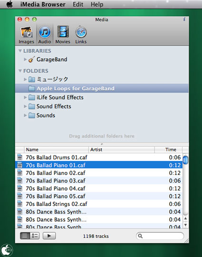Select the Sounds folder label
Image resolution: width=202 pixels, height=257 pixels.
coord(46,115)
